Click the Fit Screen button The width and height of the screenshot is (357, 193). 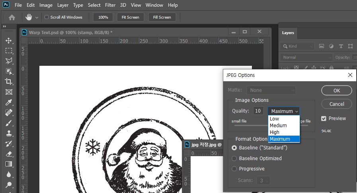[x=130, y=17]
